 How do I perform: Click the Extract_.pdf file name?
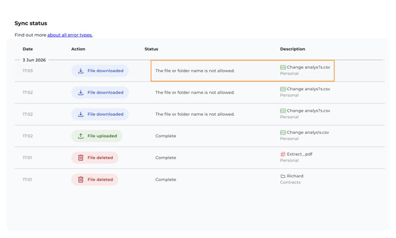(x=299, y=154)
